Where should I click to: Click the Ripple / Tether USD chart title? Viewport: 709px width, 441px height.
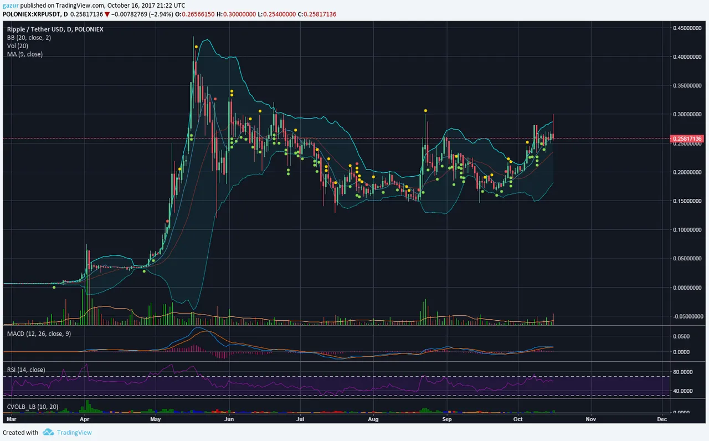[55, 29]
